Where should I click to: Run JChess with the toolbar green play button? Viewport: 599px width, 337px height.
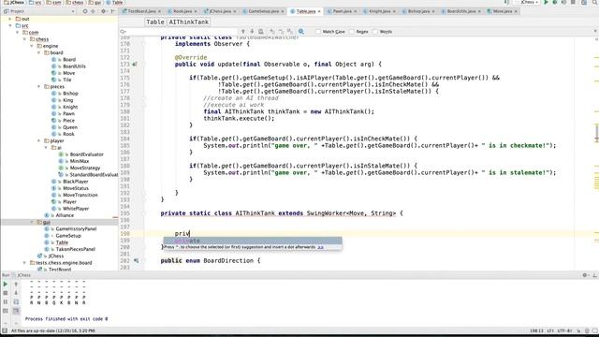click(546, 2)
